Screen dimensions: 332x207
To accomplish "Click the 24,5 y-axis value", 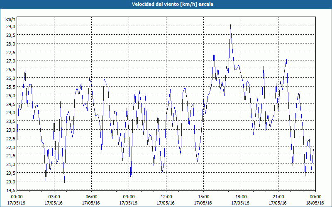I will click(x=11, y=104).
